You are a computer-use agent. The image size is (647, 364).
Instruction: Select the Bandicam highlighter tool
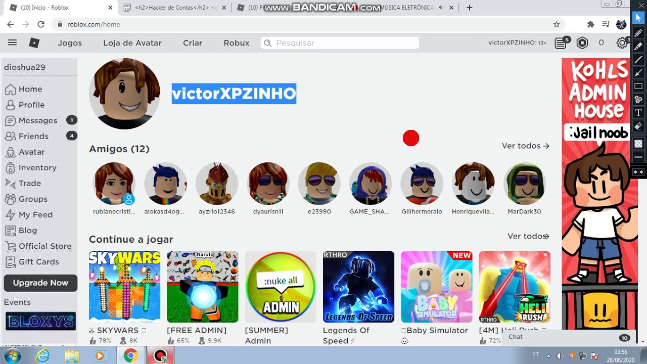coord(638,46)
